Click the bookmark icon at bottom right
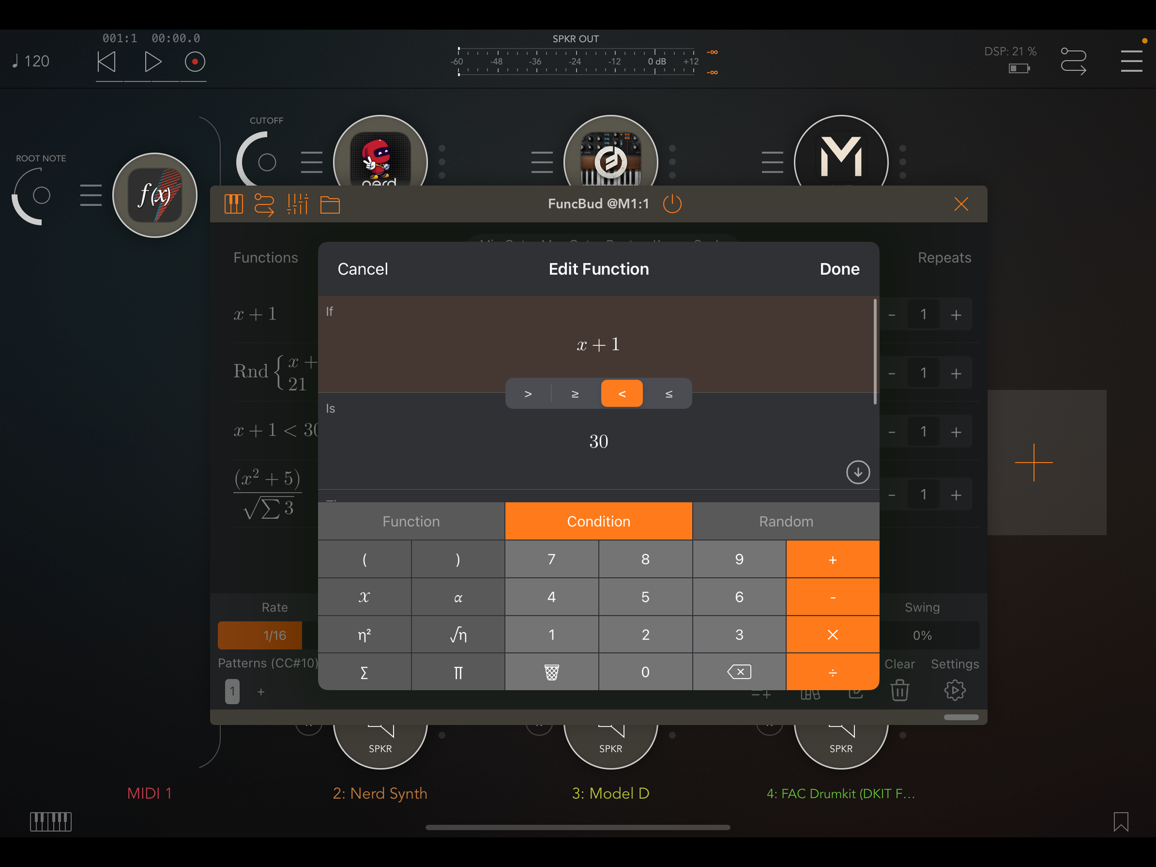The width and height of the screenshot is (1156, 867). [x=1120, y=822]
